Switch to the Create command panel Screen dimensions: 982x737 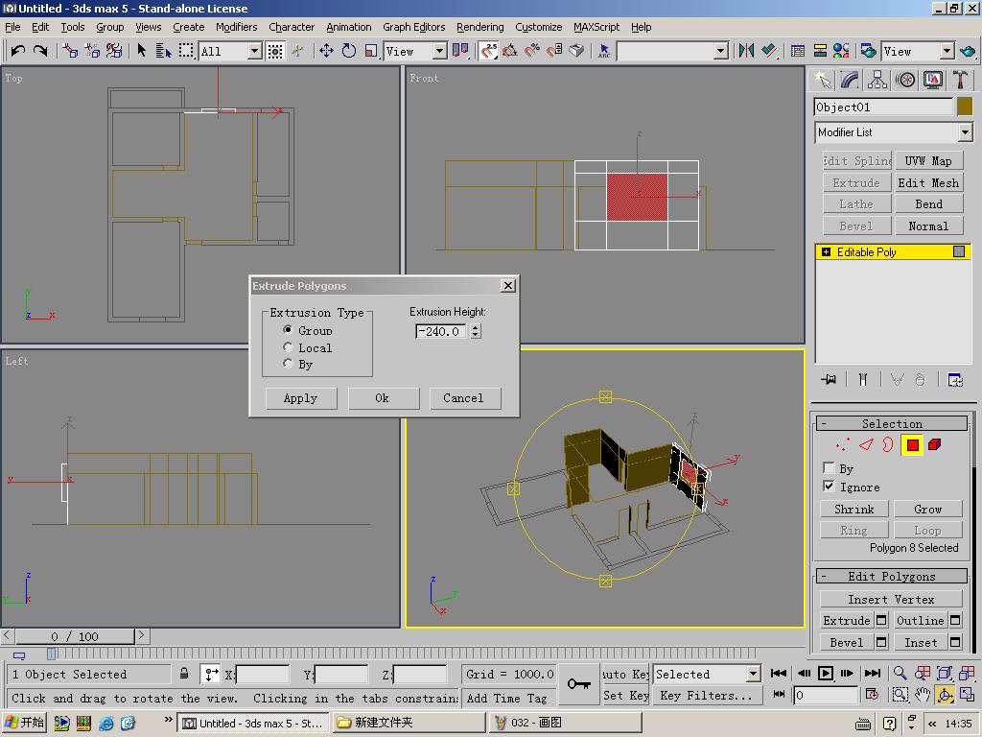(822, 80)
